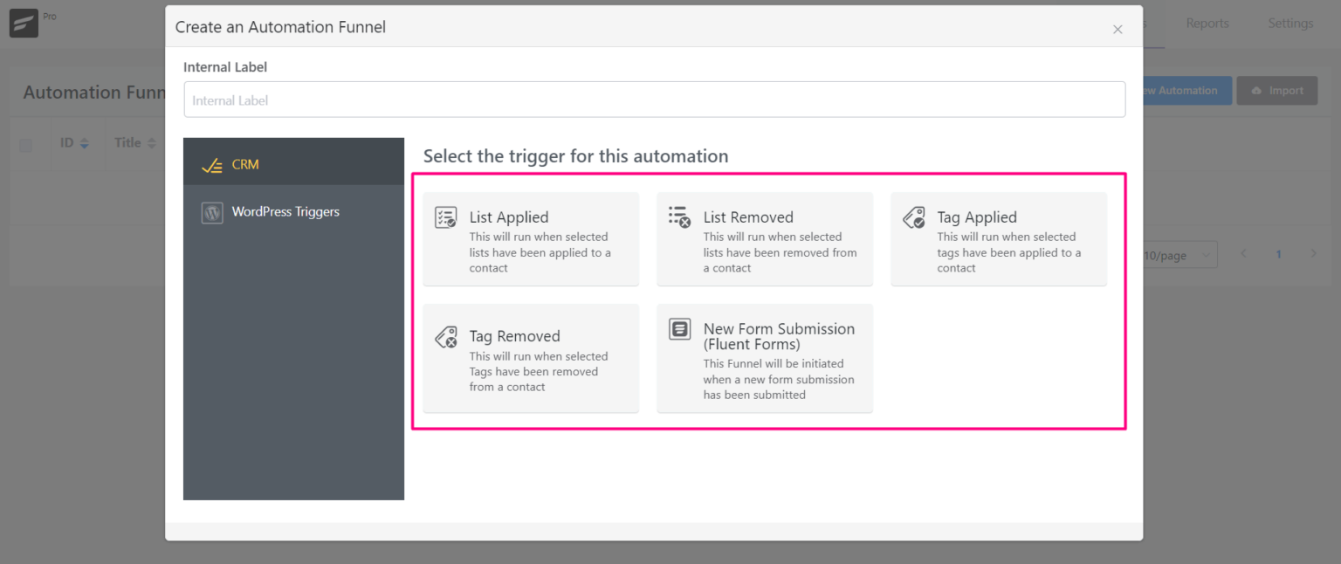Open the Reports menu item
The height and width of the screenshot is (564, 1341).
pyautogui.click(x=1207, y=24)
